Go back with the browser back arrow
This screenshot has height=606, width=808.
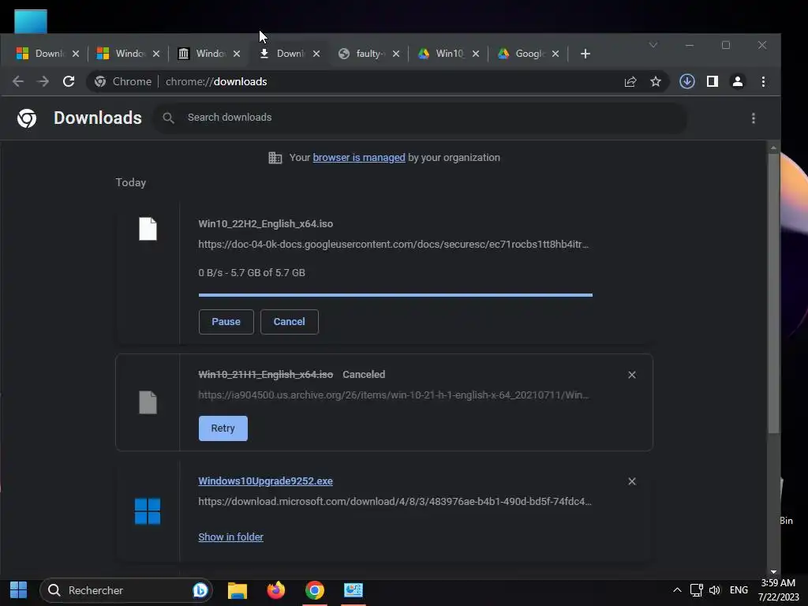pyautogui.click(x=18, y=81)
